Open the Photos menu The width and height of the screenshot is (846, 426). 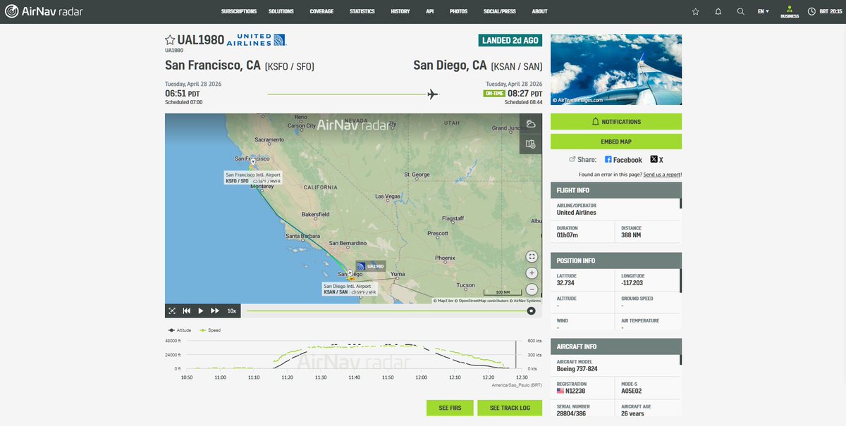pos(458,11)
